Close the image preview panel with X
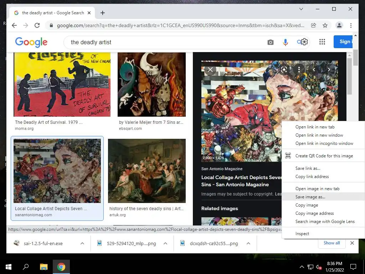Screen dimensions: 365x274 [210, 70]
